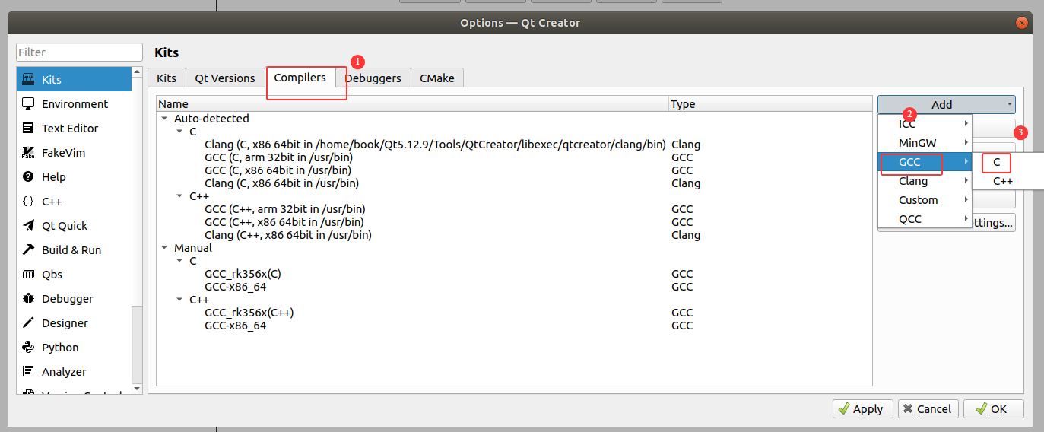Viewport: 1044px width, 432px height.
Task: Open the MinGW submenu
Action: [x=925, y=142]
